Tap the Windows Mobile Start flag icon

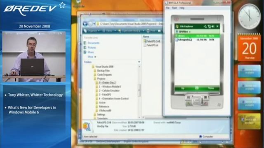point(177,26)
